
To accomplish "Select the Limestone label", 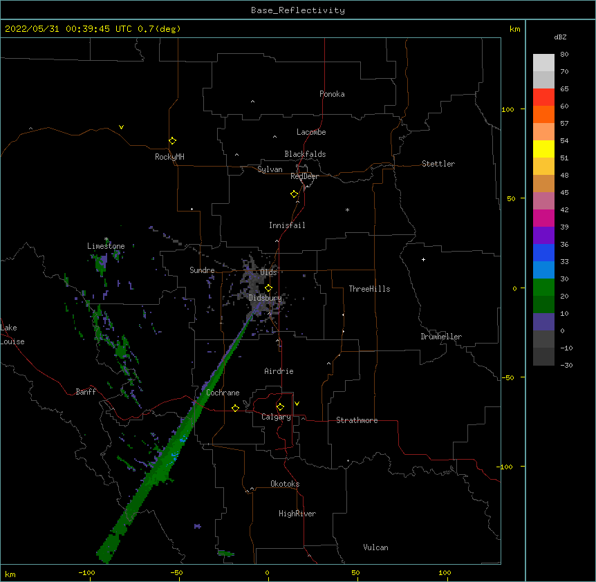I will pyautogui.click(x=106, y=246).
